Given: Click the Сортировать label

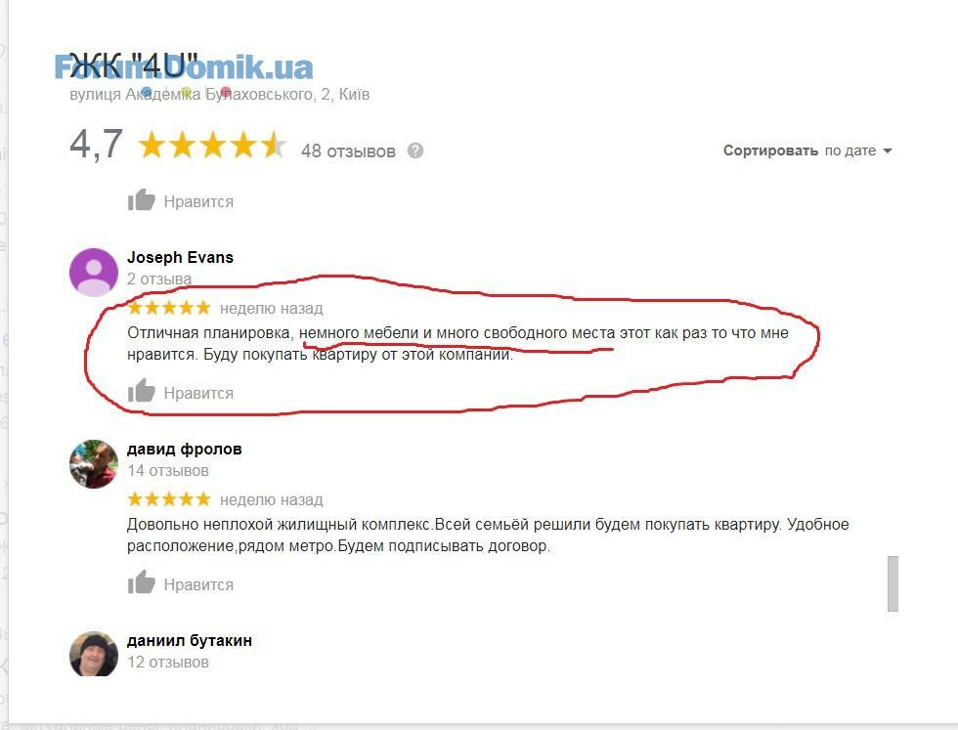Looking at the screenshot, I should 770,150.
